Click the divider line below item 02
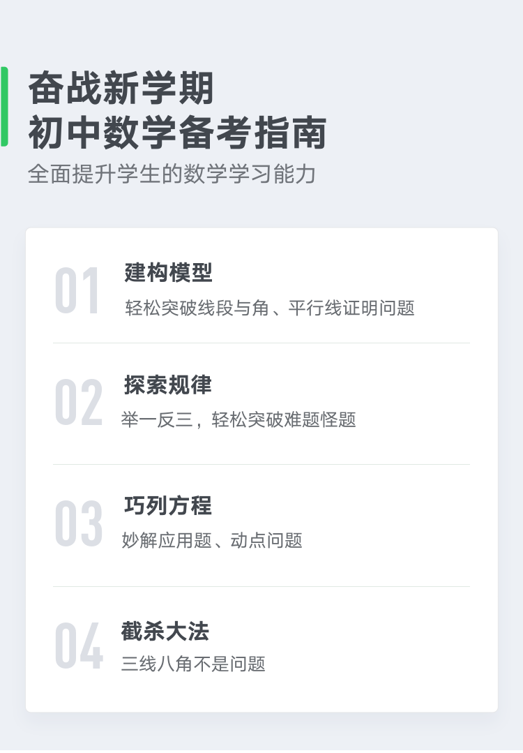 [261, 464]
